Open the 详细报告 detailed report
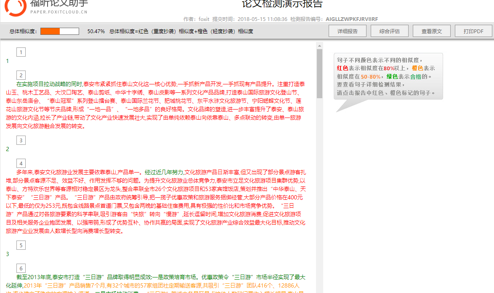Viewport: 494px width, 293px height. pos(347,31)
